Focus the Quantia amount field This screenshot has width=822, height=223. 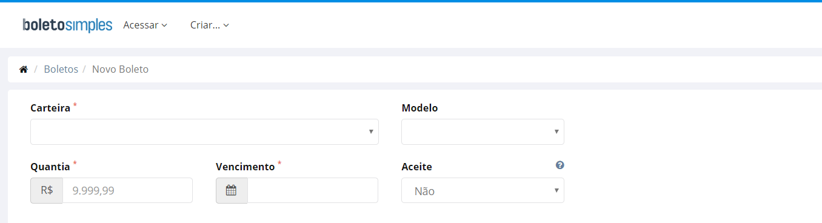(127, 190)
